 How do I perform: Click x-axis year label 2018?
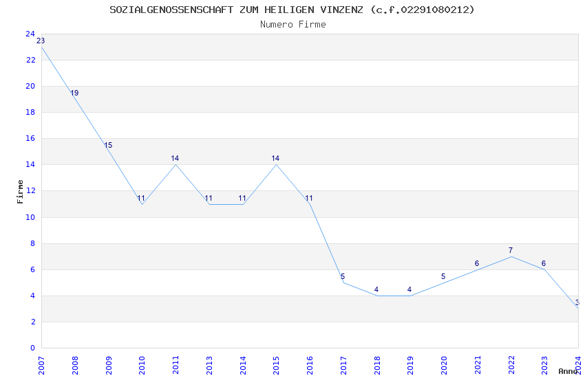[377, 366]
